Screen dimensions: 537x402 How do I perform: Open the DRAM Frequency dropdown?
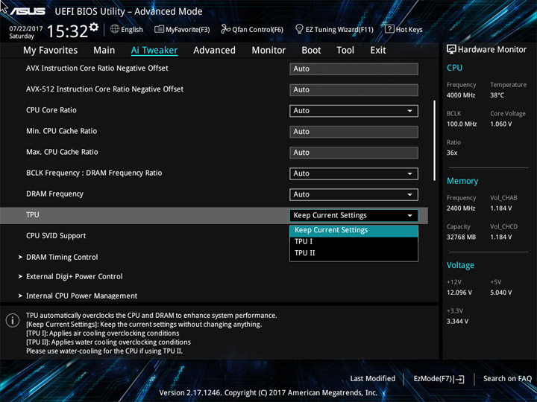(354, 194)
